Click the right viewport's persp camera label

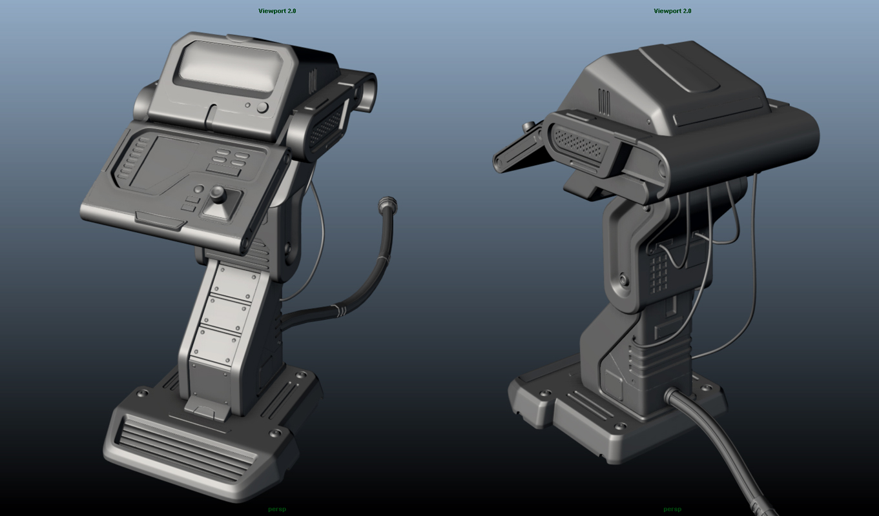click(672, 508)
